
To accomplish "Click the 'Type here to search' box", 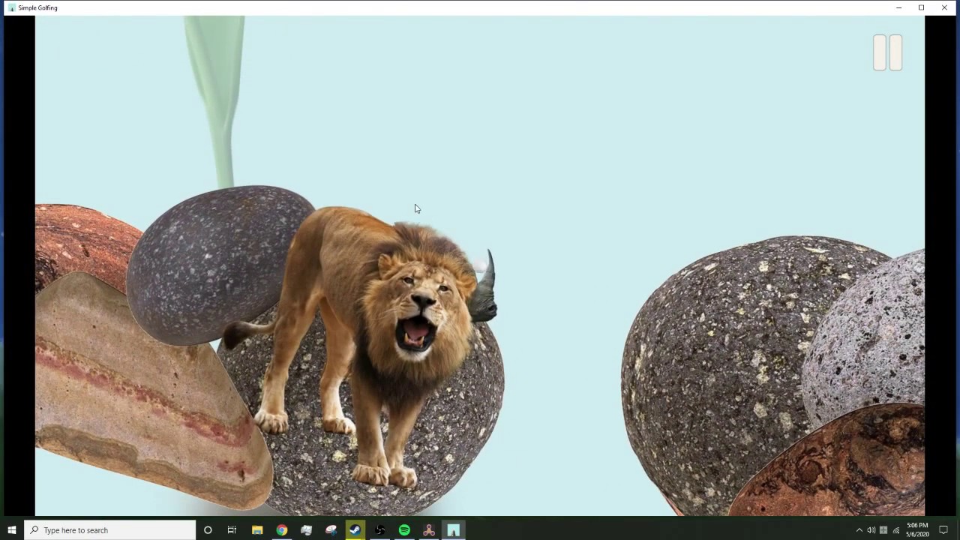I will click(110, 530).
